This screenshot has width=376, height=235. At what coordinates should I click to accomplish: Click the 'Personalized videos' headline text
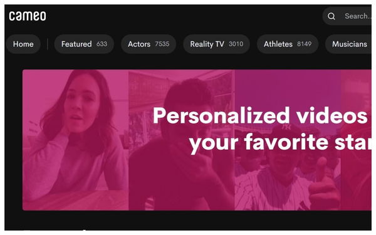[x=260, y=116]
